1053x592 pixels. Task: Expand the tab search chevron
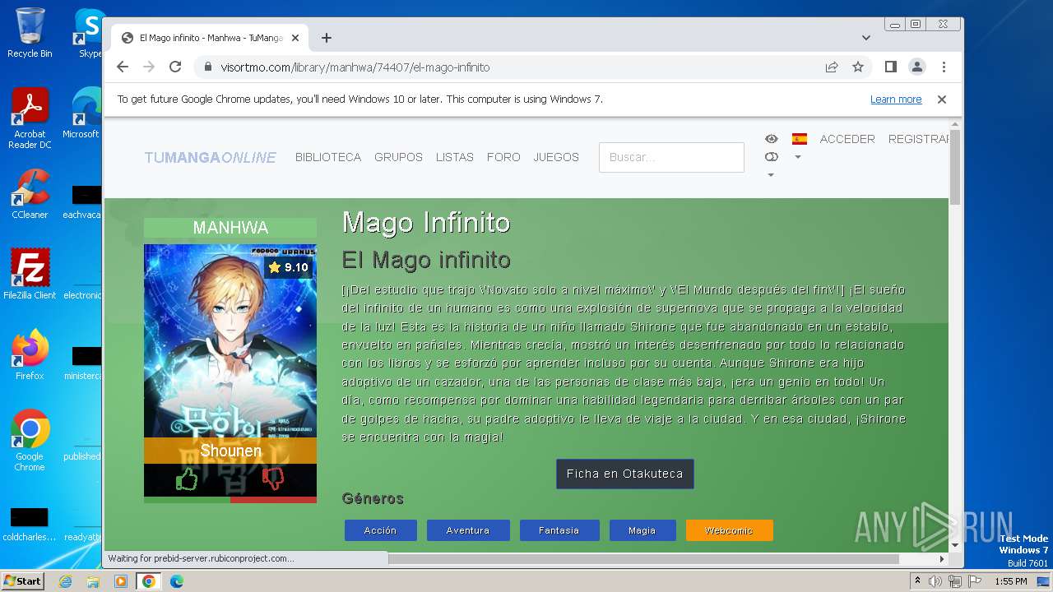pos(866,38)
